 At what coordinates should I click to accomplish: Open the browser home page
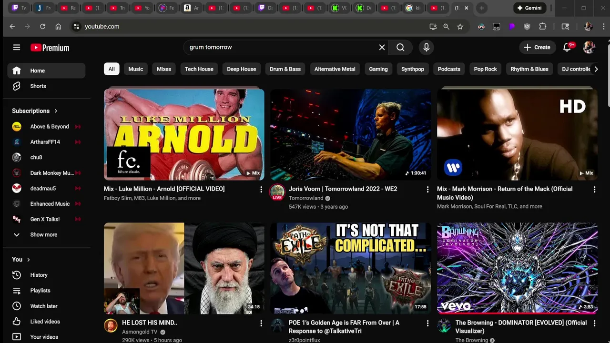[58, 27]
